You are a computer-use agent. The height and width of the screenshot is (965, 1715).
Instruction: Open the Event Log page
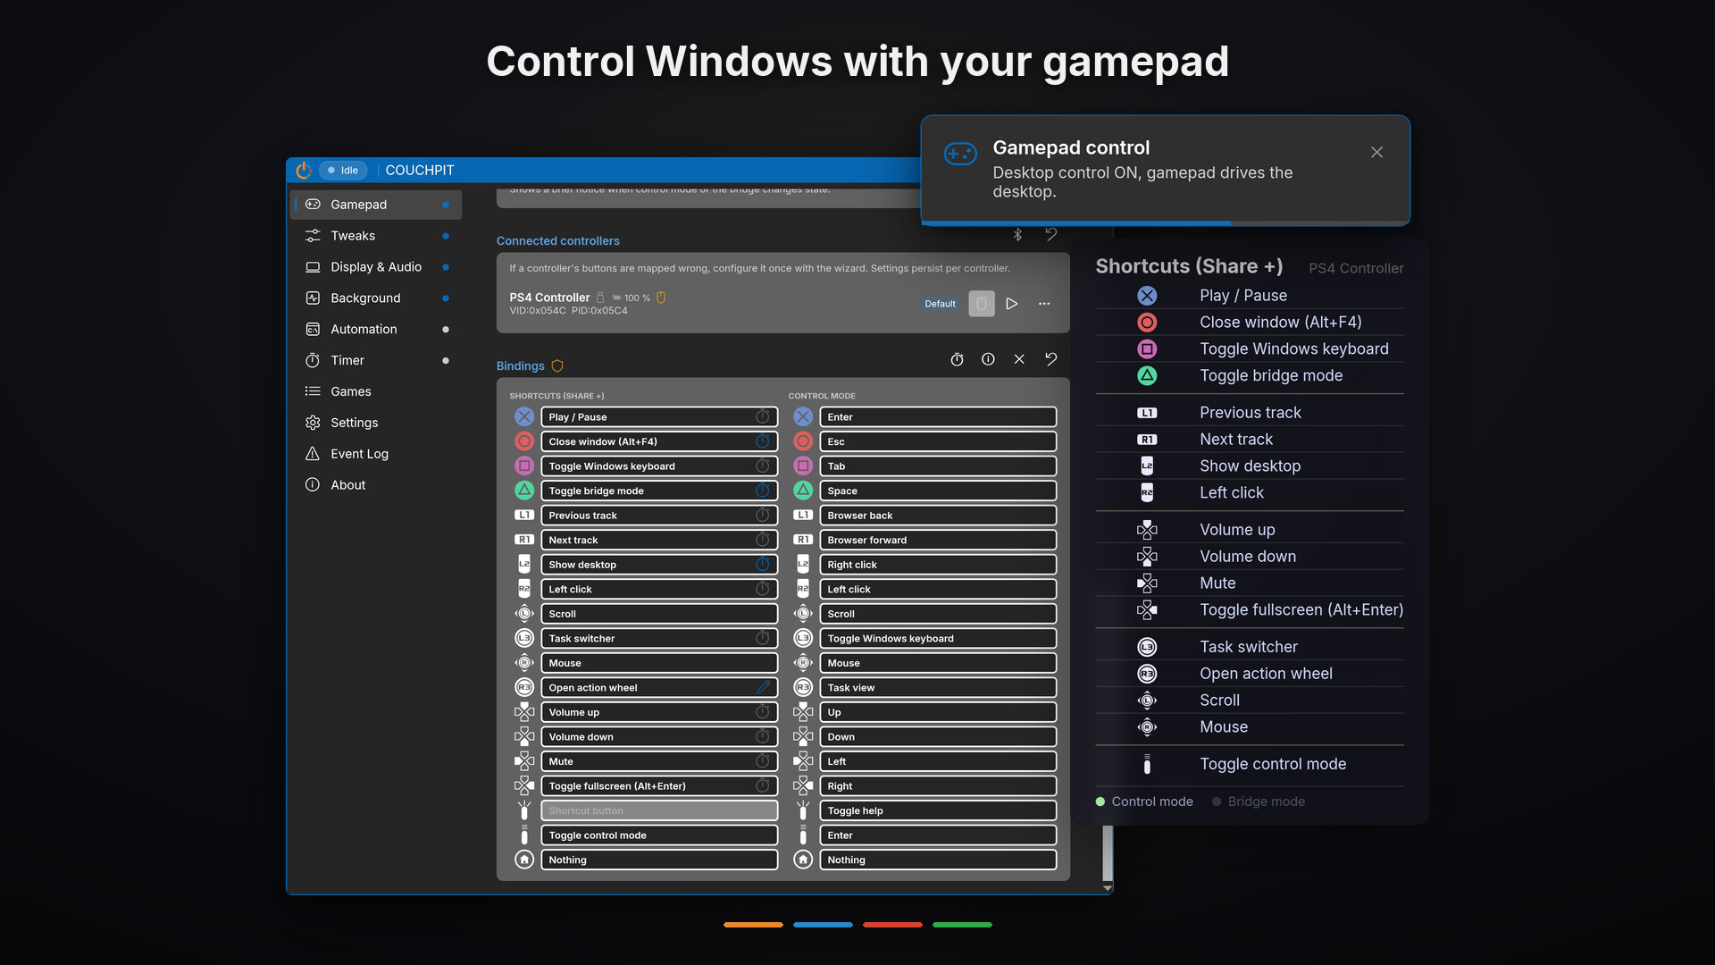click(376, 454)
